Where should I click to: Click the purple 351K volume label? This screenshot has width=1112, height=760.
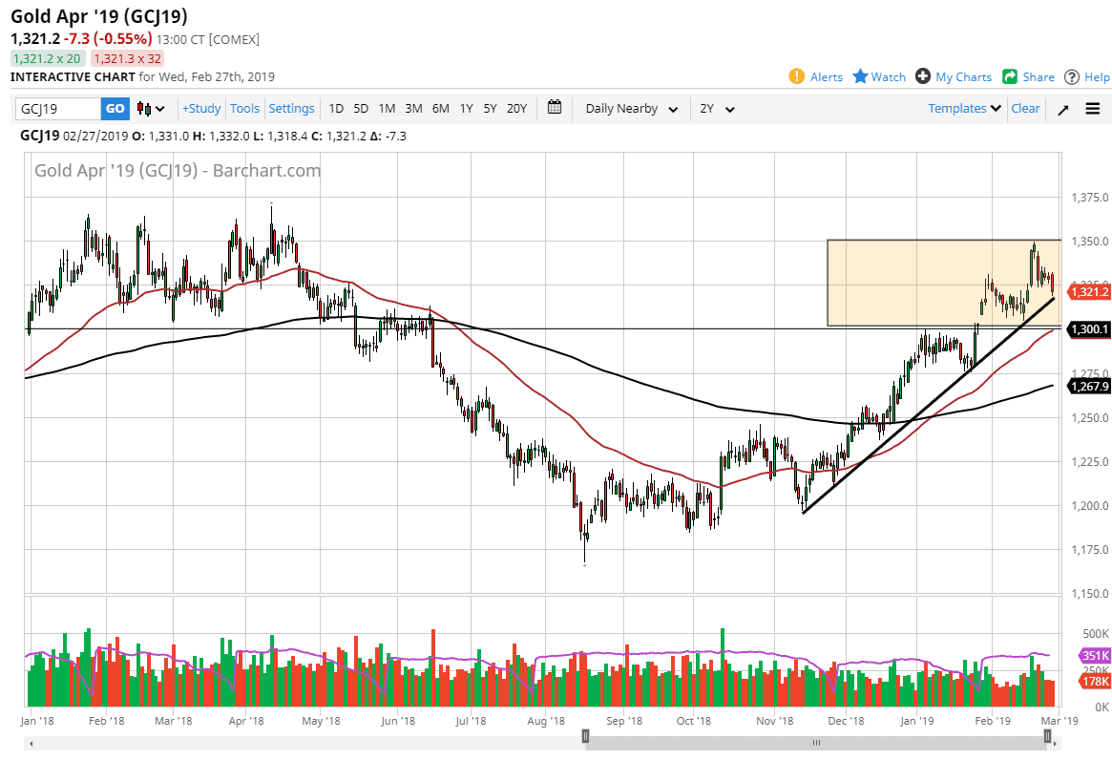coord(1095,656)
